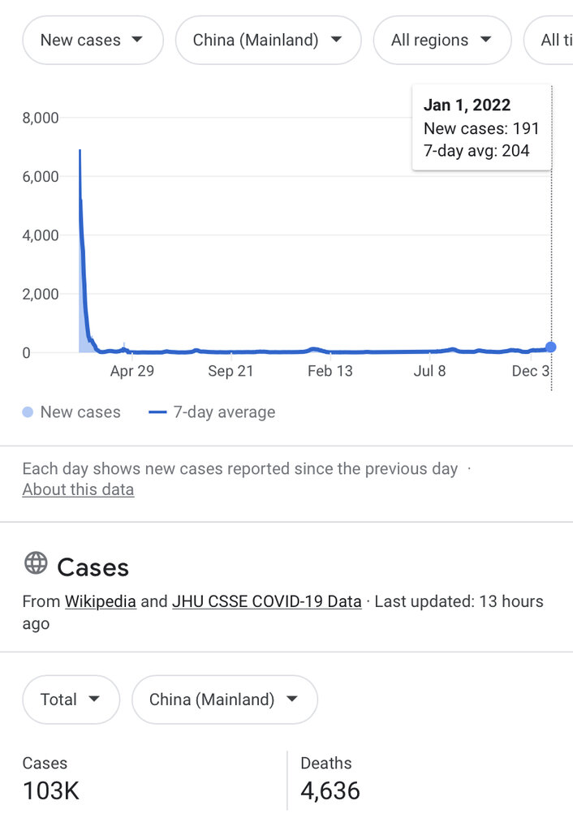Open the partially visible All time dropdown
This screenshot has width=573, height=831.
552,40
